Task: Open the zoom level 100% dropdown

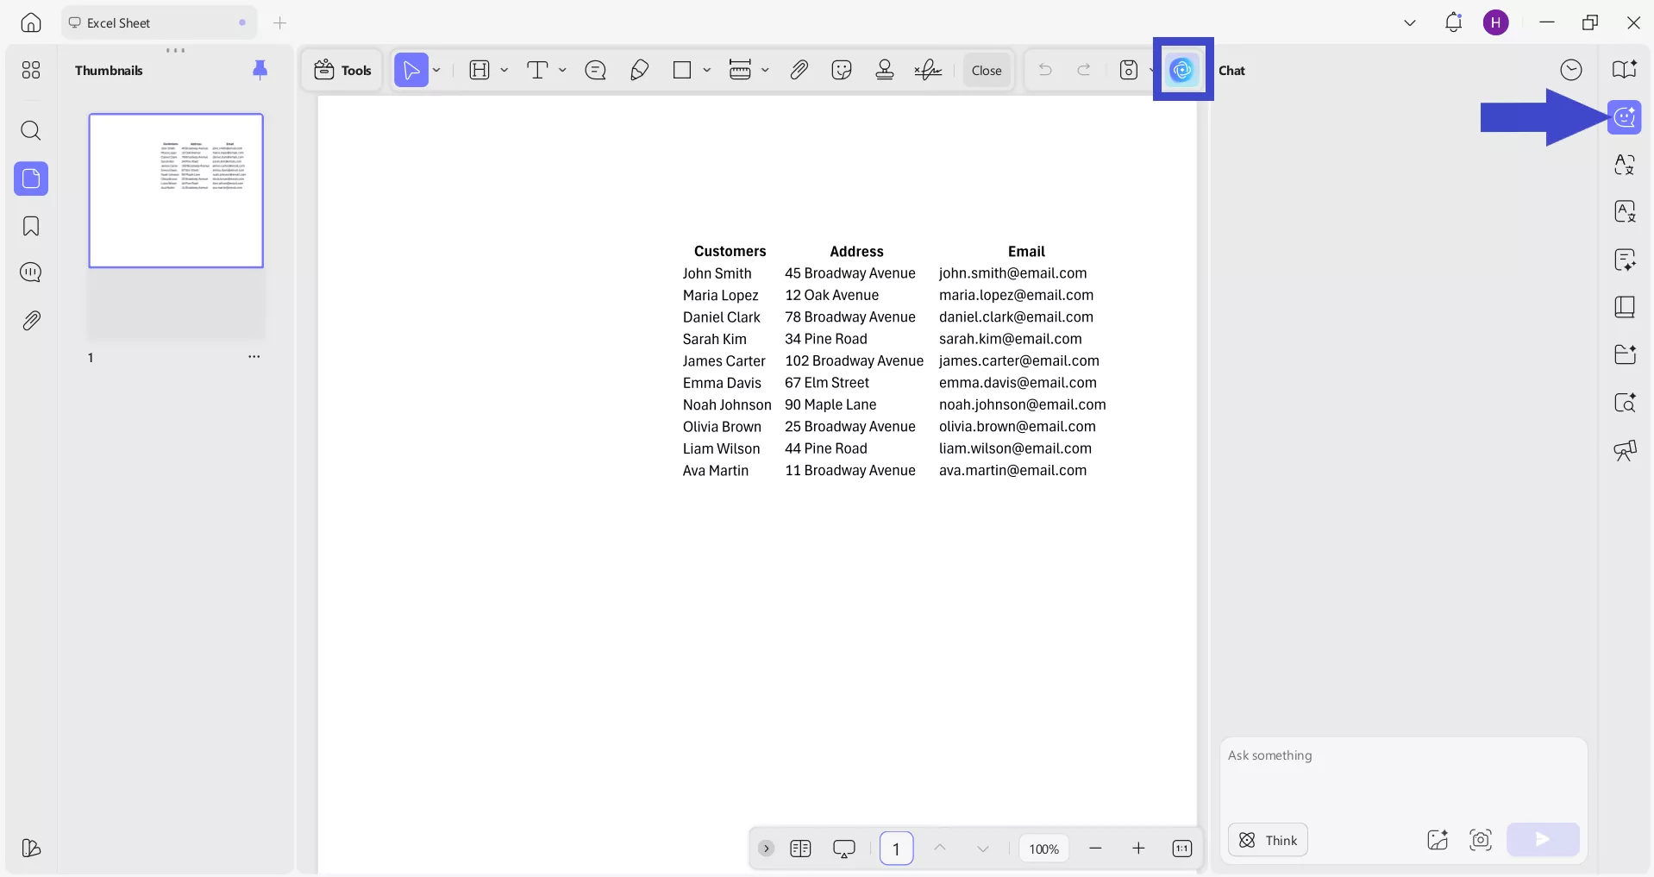Action: [1043, 849]
